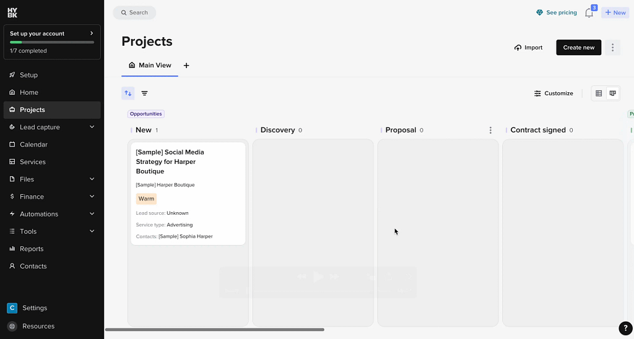634x339 pixels.
Task: Select Projects in the sidebar
Action: pyautogui.click(x=52, y=110)
